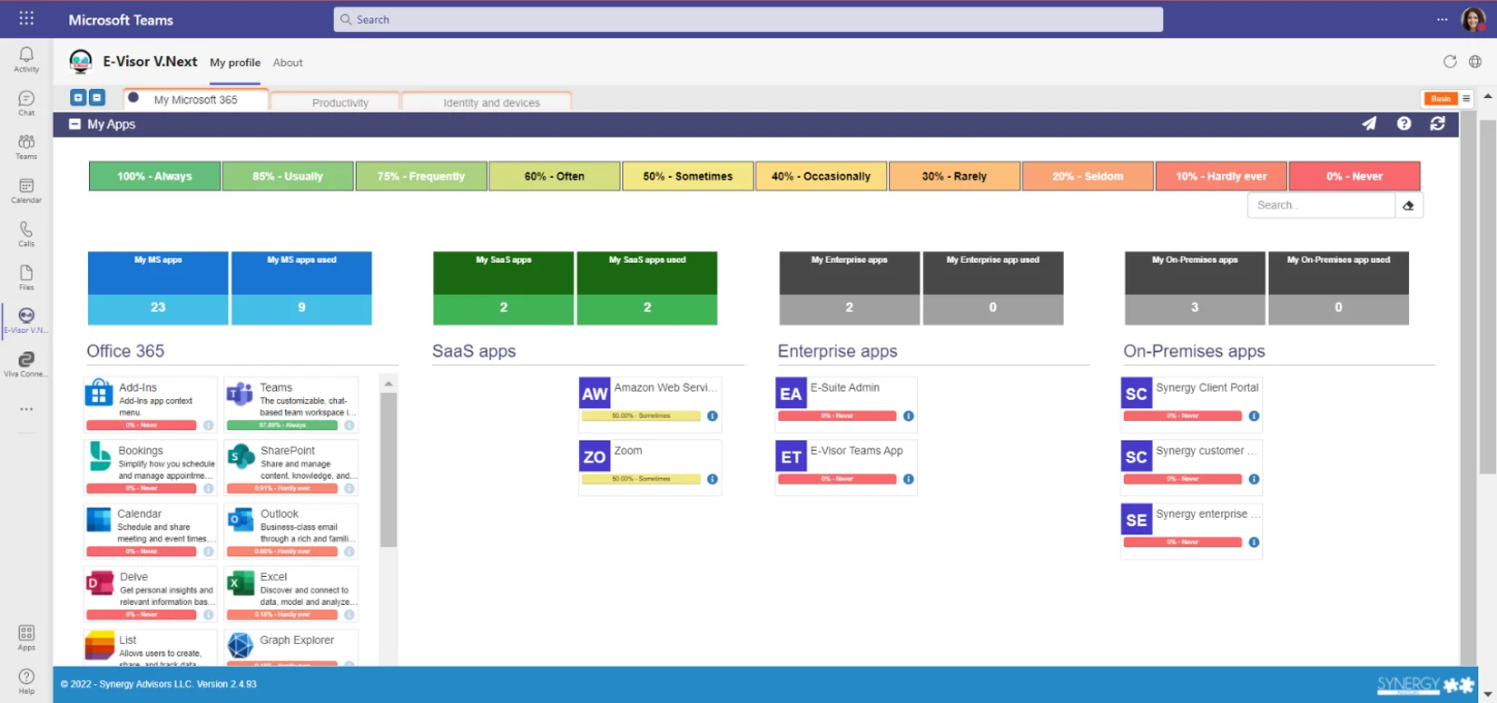
Task: Open the Calendar in Teams sidebar
Action: [x=26, y=190]
